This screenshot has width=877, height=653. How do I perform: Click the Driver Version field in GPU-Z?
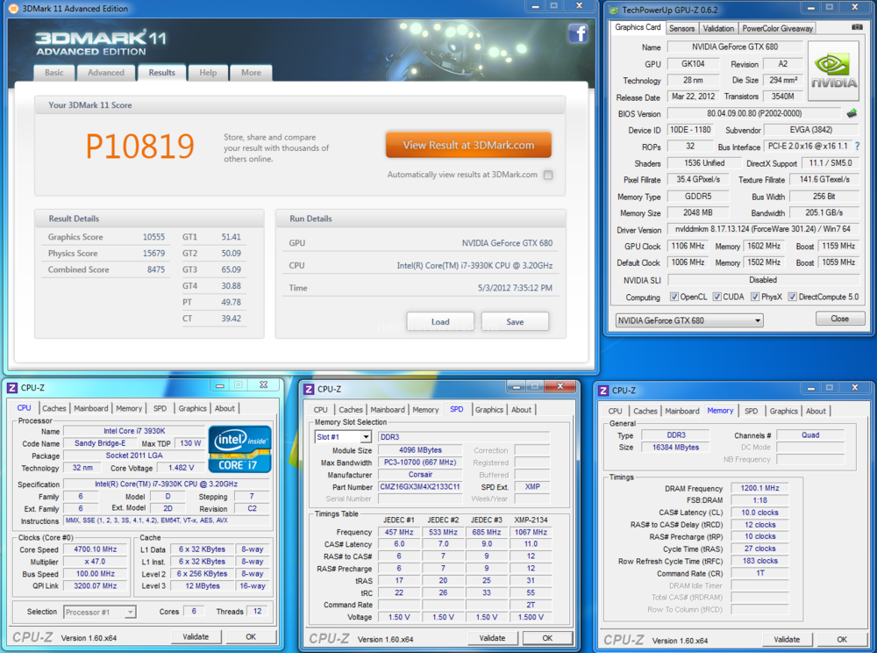[763, 229]
